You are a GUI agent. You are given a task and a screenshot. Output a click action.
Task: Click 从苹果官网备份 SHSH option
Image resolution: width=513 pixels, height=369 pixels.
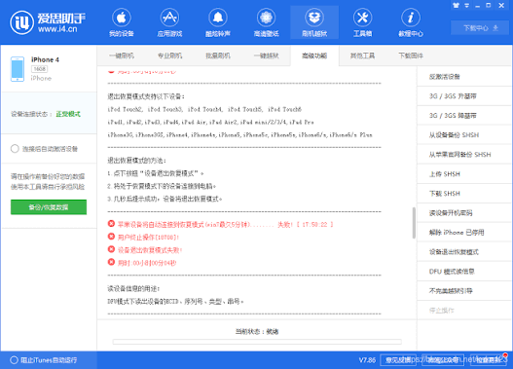tap(464, 155)
